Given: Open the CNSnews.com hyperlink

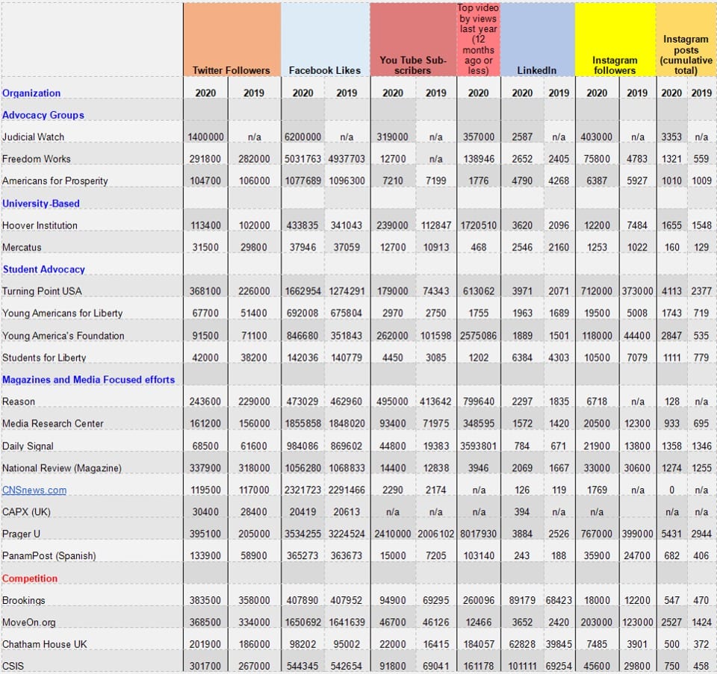Looking at the screenshot, I should [34, 490].
